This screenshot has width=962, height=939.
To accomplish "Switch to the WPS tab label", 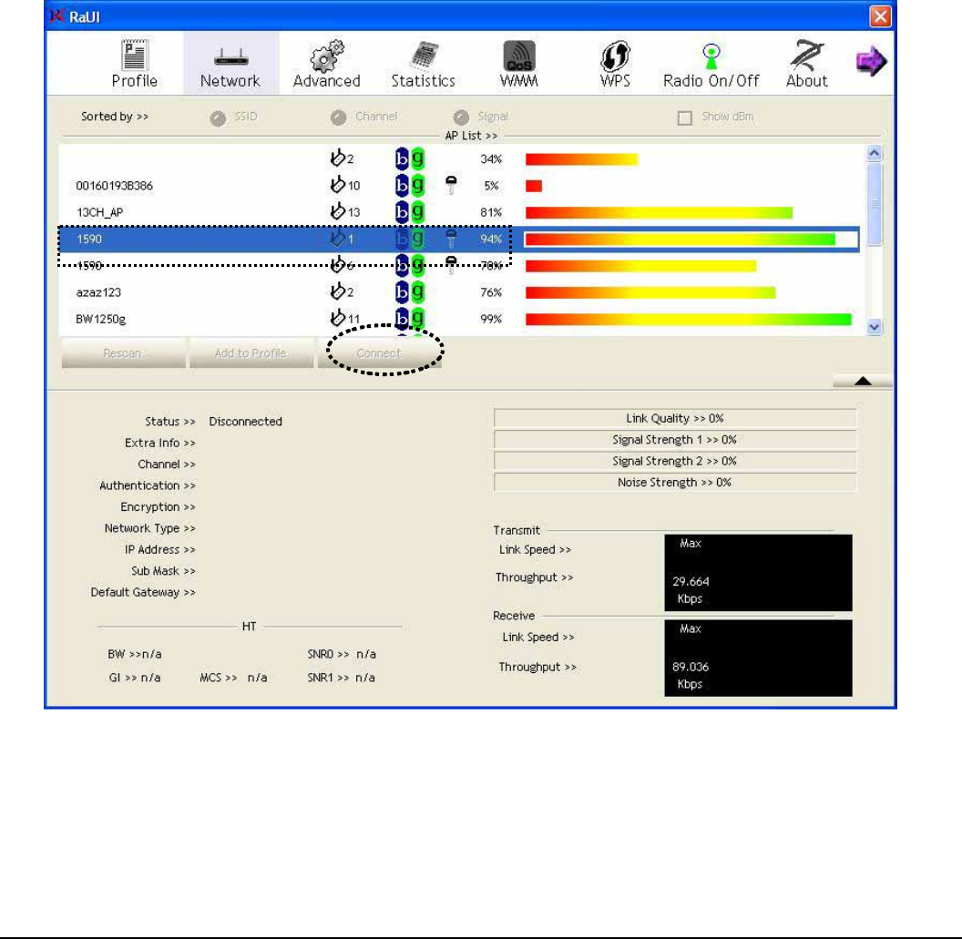I will (615, 81).
